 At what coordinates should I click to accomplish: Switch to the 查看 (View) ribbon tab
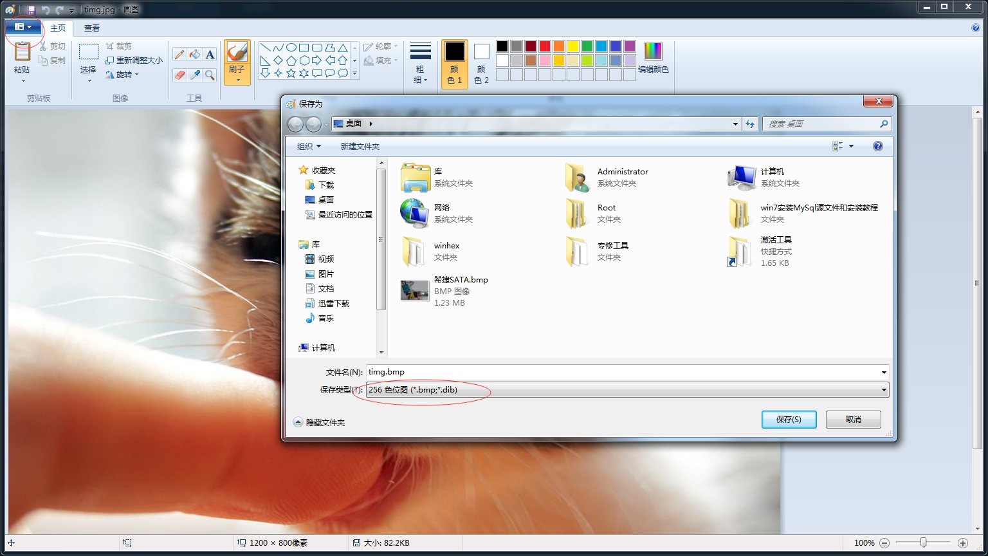pyautogui.click(x=92, y=28)
